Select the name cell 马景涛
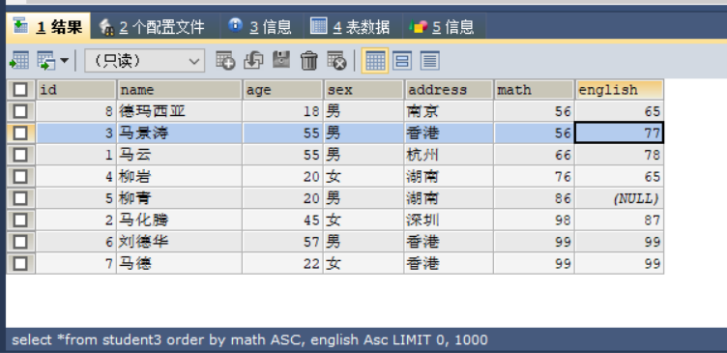Screen dimensions: 727x353 180,133
